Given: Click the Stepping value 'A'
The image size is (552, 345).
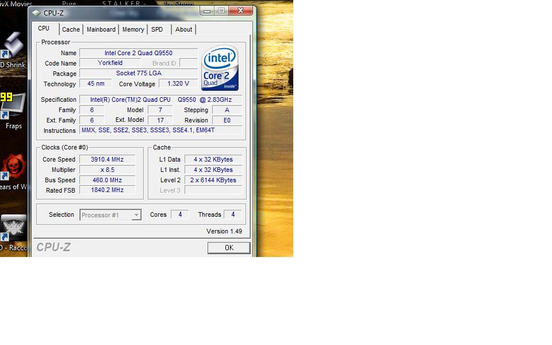Looking at the screenshot, I should click(227, 110).
